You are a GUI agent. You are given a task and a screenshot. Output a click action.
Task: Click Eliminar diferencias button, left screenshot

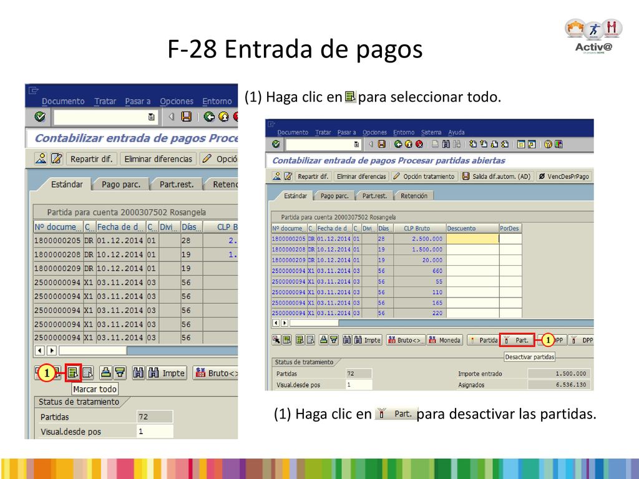pos(158,159)
